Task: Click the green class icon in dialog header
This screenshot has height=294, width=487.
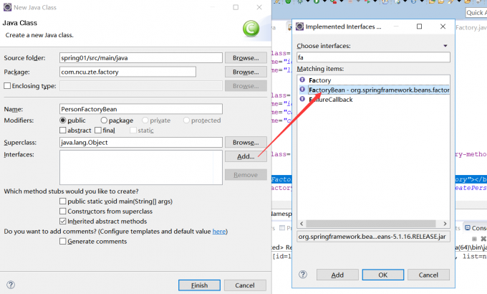Action: coord(251,29)
